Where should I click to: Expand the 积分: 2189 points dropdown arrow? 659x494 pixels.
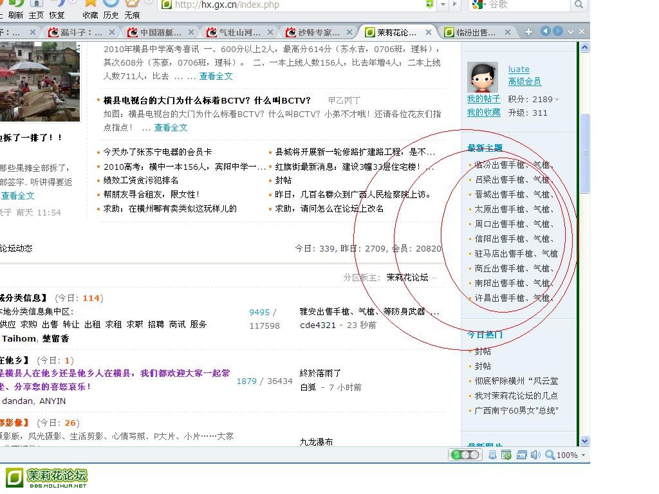(x=557, y=100)
